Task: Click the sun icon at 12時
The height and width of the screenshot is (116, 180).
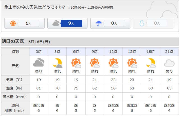Action: 113,63
